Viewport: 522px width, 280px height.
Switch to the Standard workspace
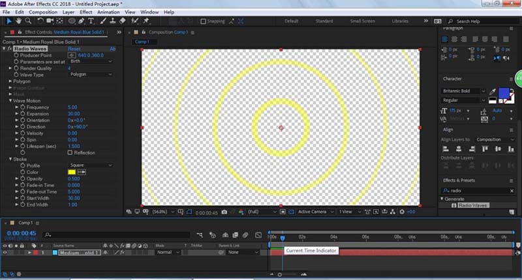pyautogui.click(x=324, y=21)
